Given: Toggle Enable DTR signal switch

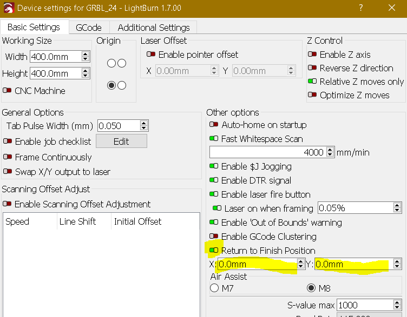Looking at the screenshot, I should pyautogui.click(x=214, y=180).
